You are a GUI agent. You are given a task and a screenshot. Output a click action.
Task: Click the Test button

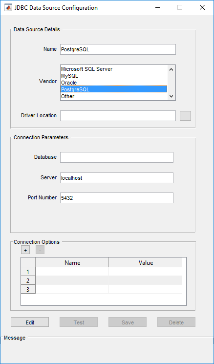pyautogui.click(x=79, y=322)
